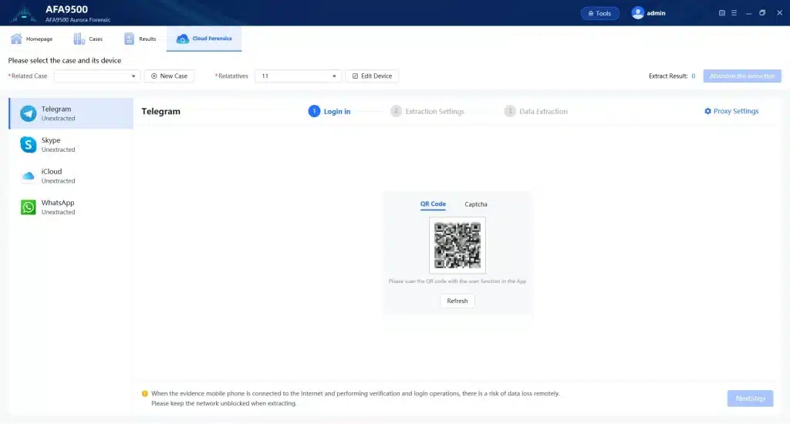This screenshot has width=790, height=424.
Task: Select the WhatsApp Unextracted list row
Action: 71,207
